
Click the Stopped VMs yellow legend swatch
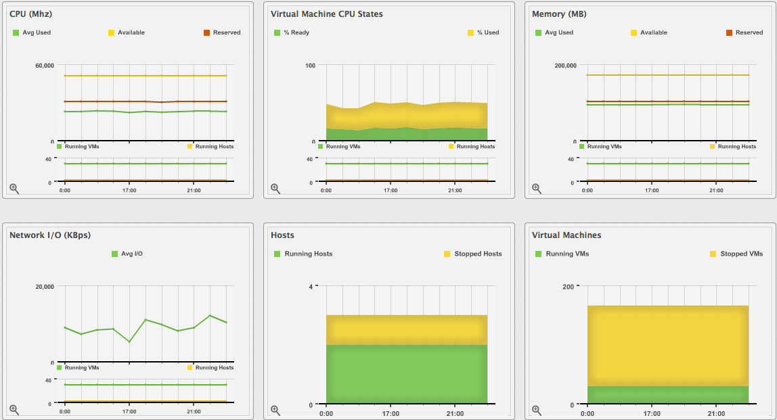coord(713,254)
